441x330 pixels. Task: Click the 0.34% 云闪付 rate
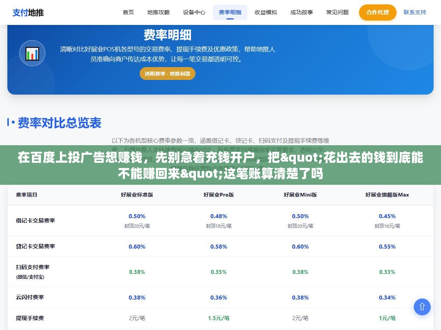coord(387,298)
